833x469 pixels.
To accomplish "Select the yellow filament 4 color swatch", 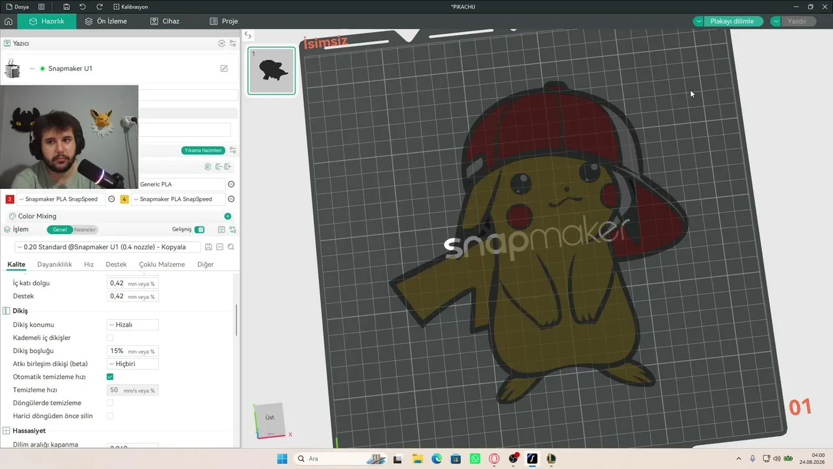I will tap(124, 199).
